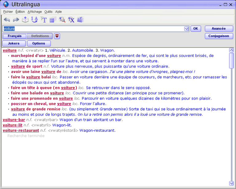This screenshot has width=236, height=189.
Task: Click voiture link in faire une promenade entry
Action: pos(66,98)
